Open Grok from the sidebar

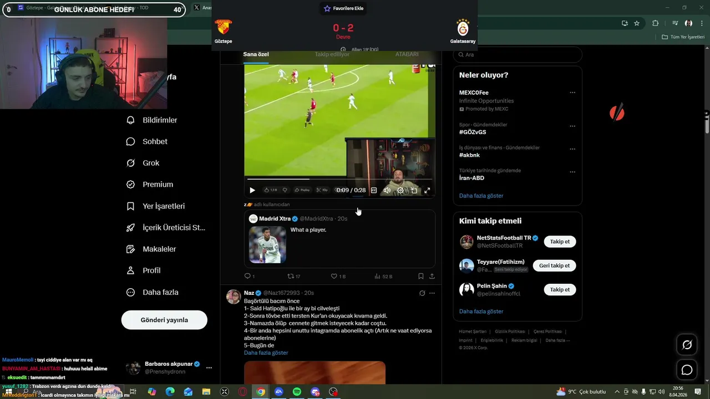[x=143, y=163]
